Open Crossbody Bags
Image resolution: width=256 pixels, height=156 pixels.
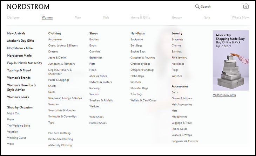tap(140, 64)
